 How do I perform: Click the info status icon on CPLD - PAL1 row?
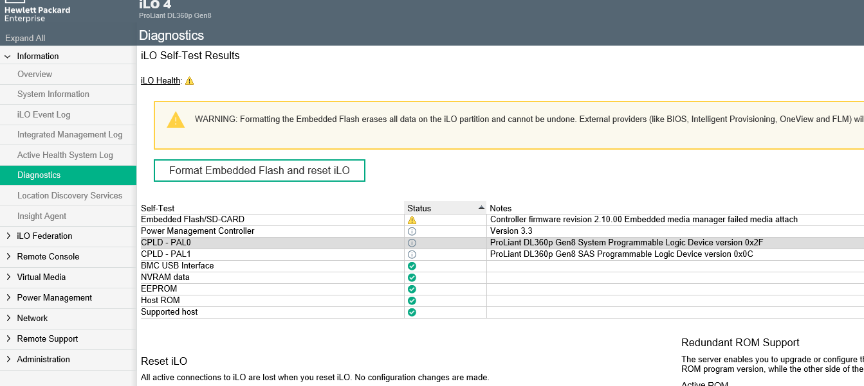(412, 254)
